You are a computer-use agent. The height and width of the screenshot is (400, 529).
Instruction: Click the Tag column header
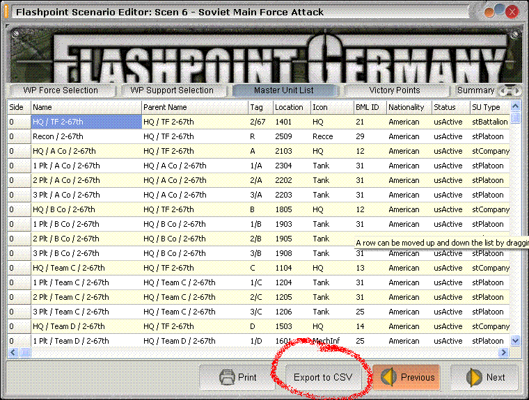pyautogui.click(x=260, y=107)
